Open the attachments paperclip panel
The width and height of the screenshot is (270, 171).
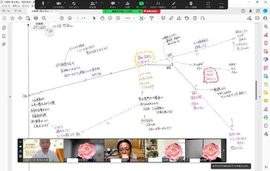[4, 44]
